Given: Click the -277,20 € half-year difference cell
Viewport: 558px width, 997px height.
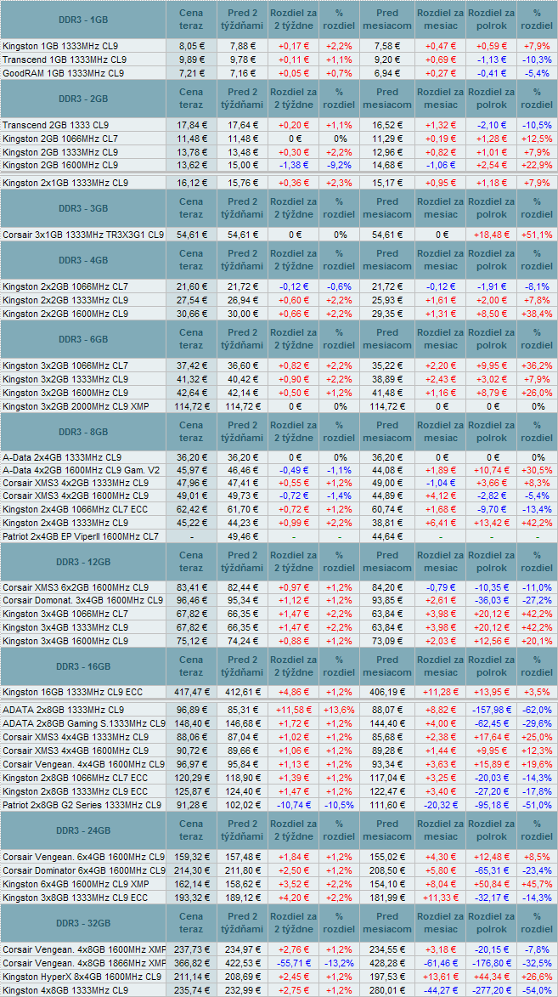Looking at the screenshot, I should pos(491,990).
